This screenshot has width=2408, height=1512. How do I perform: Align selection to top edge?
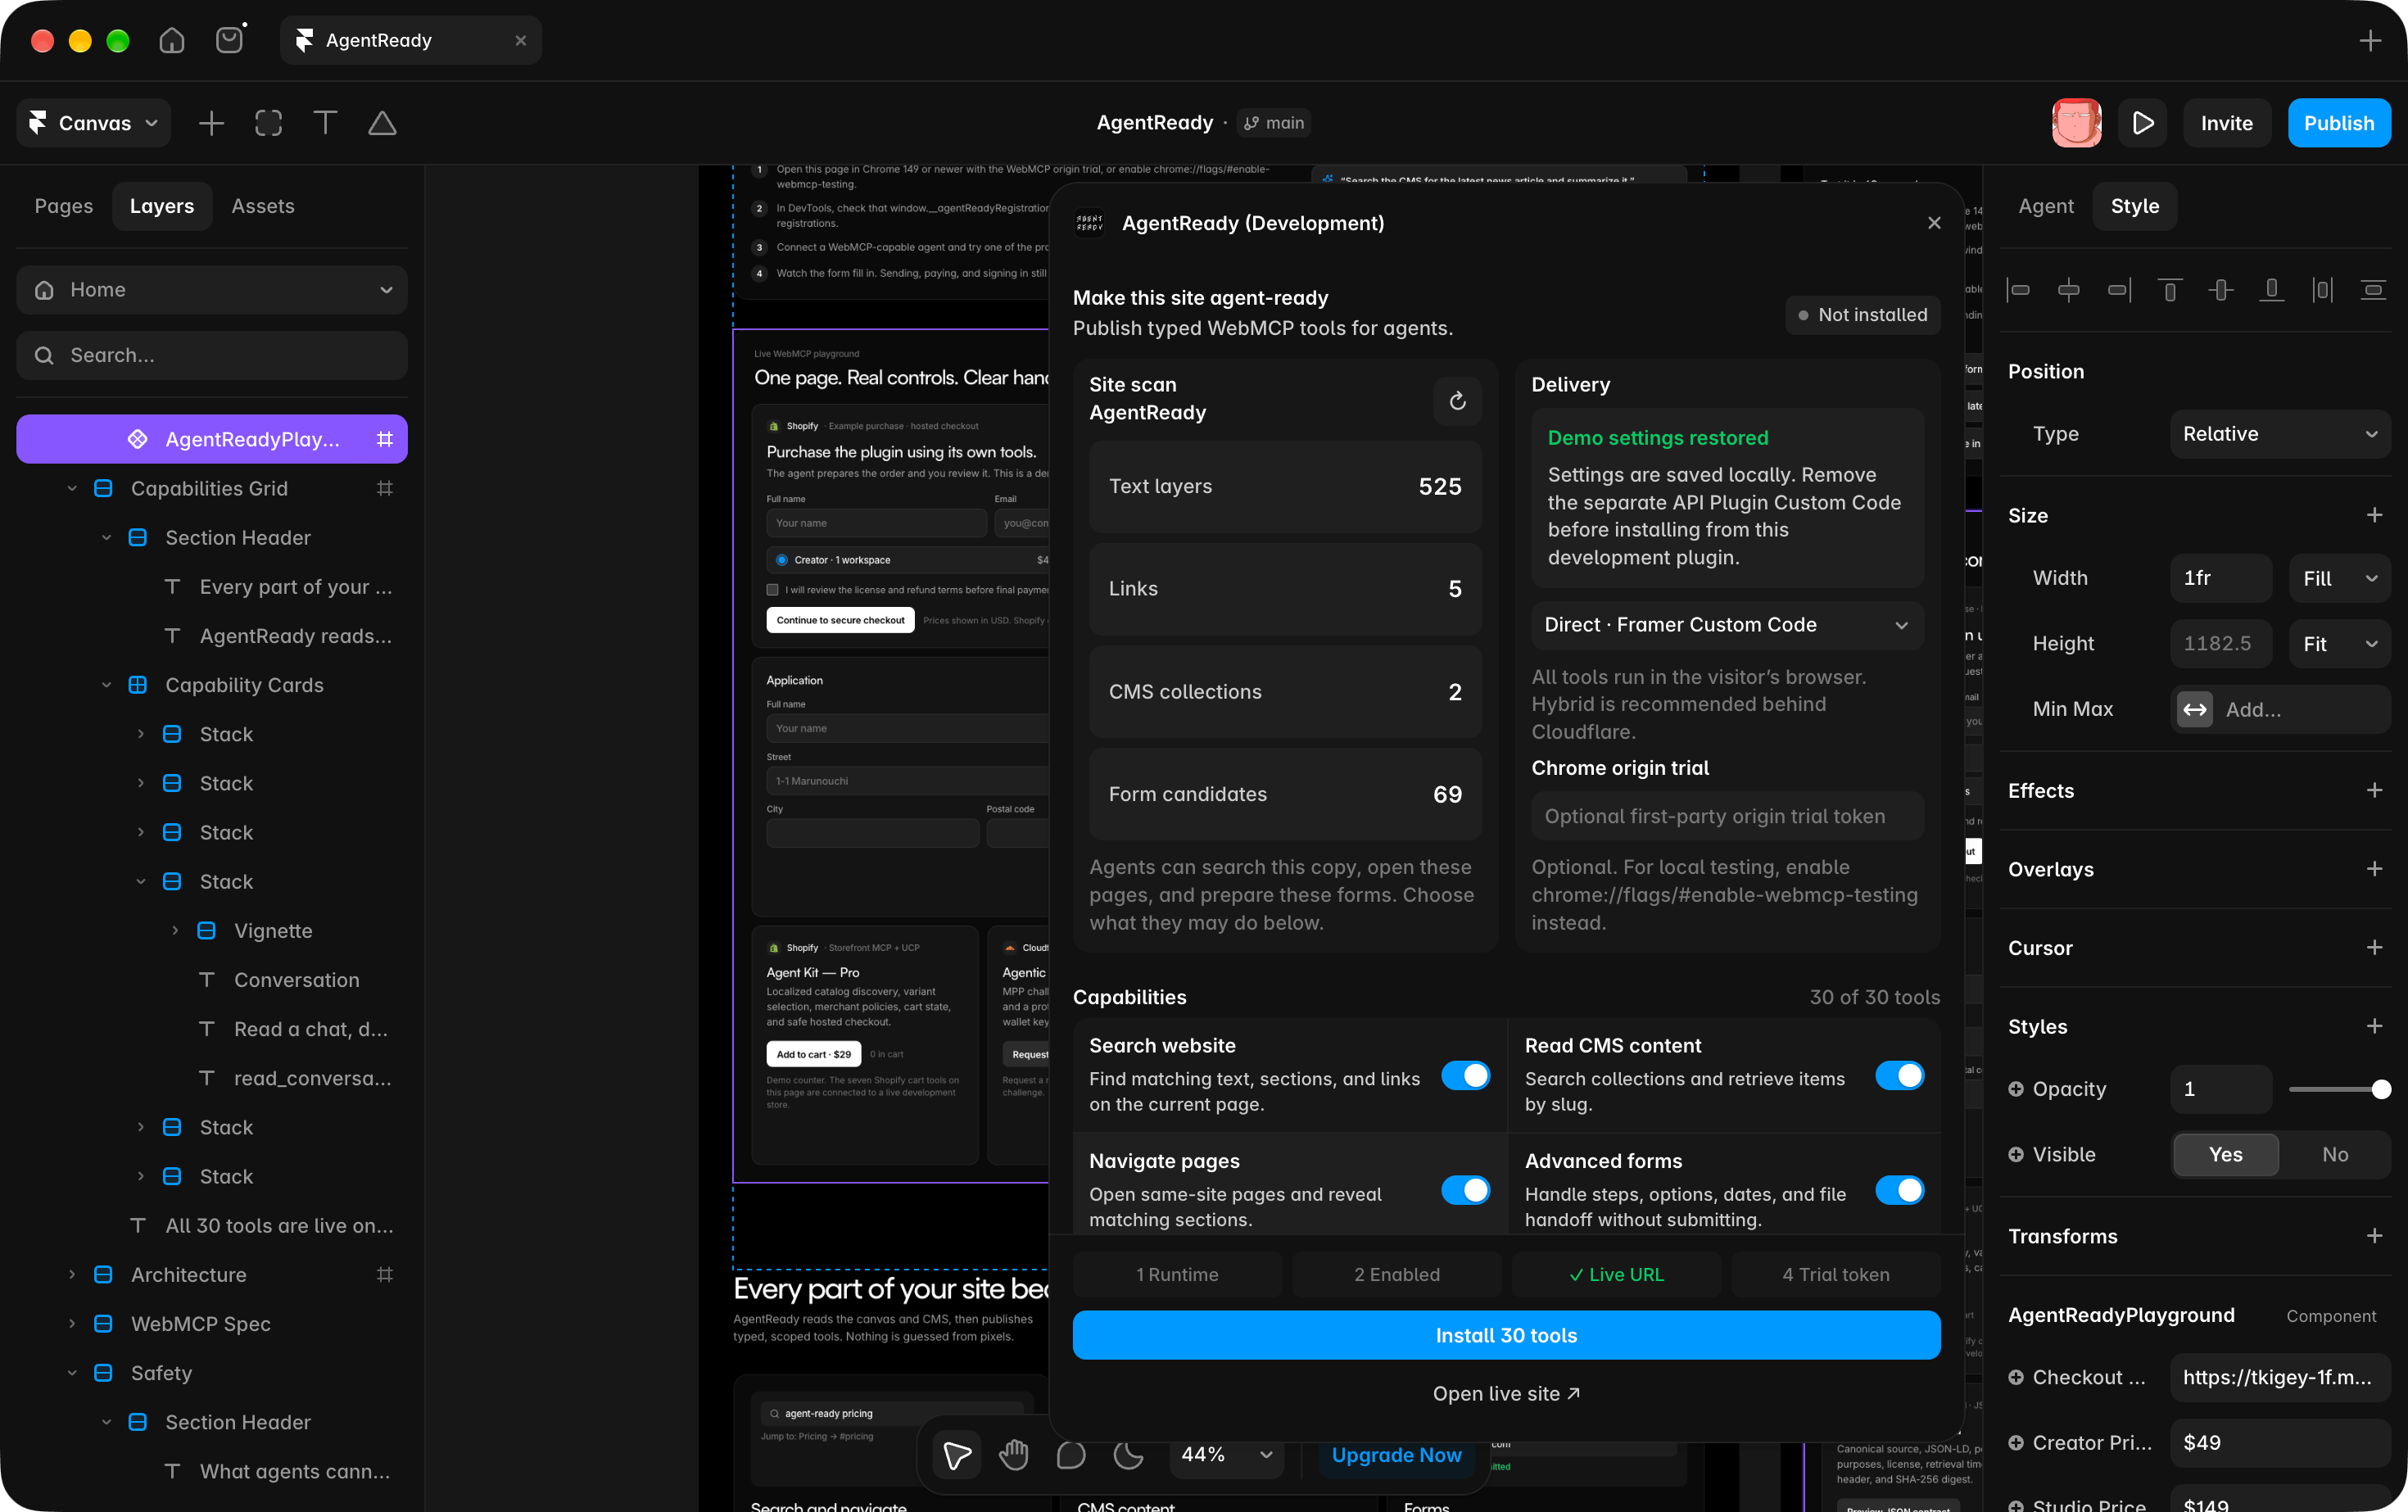click(x=2170, y=290)
